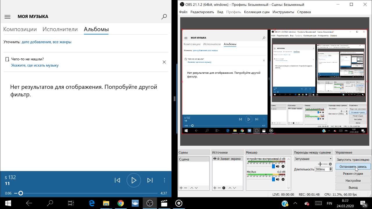Select the Сцена item in scenes list

pyautogui.click(x=194, y=159)
